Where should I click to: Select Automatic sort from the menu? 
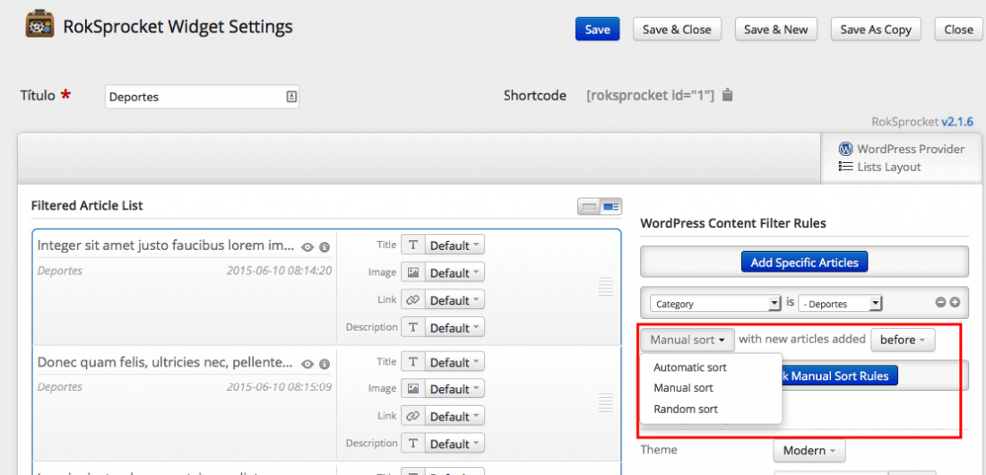coord(690,367)
